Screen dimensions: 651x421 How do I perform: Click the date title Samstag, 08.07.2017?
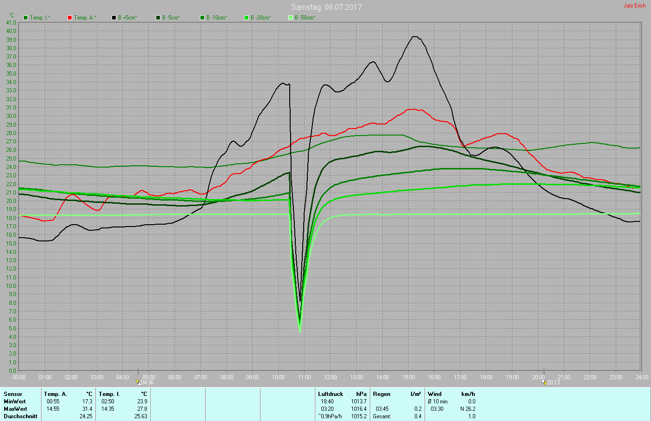tap(326, 7)
